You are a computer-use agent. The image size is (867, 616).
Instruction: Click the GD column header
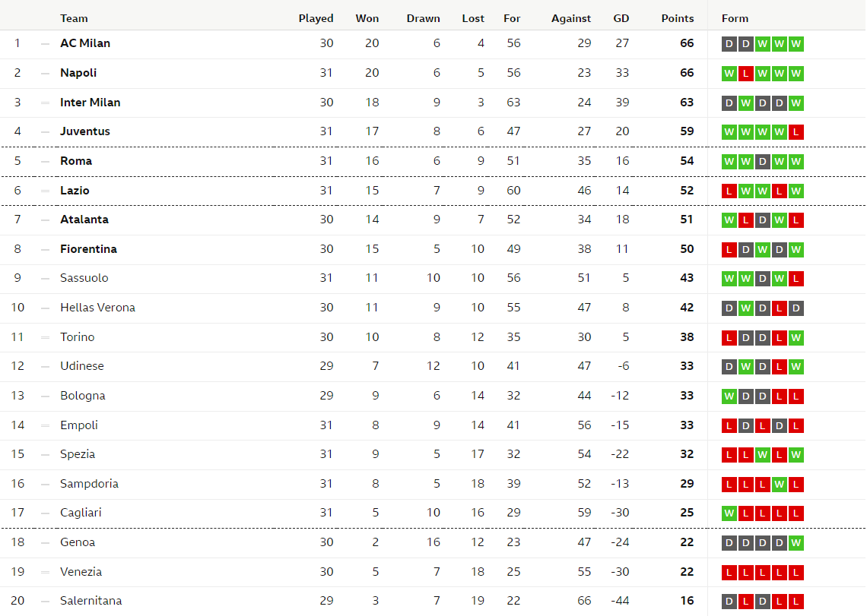621,18
